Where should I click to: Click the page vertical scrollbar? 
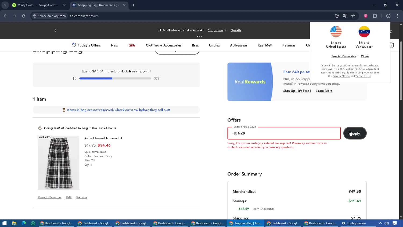click(401, 71)
